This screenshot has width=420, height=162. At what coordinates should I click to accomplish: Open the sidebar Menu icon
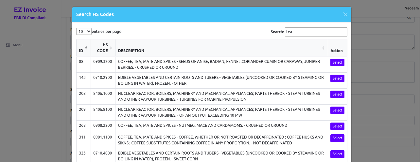click(x=8, y=45)
